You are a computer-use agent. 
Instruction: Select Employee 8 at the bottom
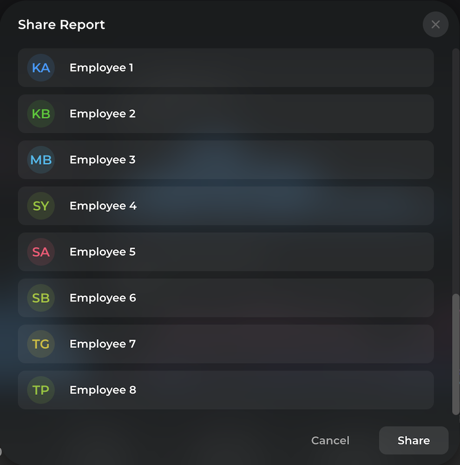pos(225,390)
